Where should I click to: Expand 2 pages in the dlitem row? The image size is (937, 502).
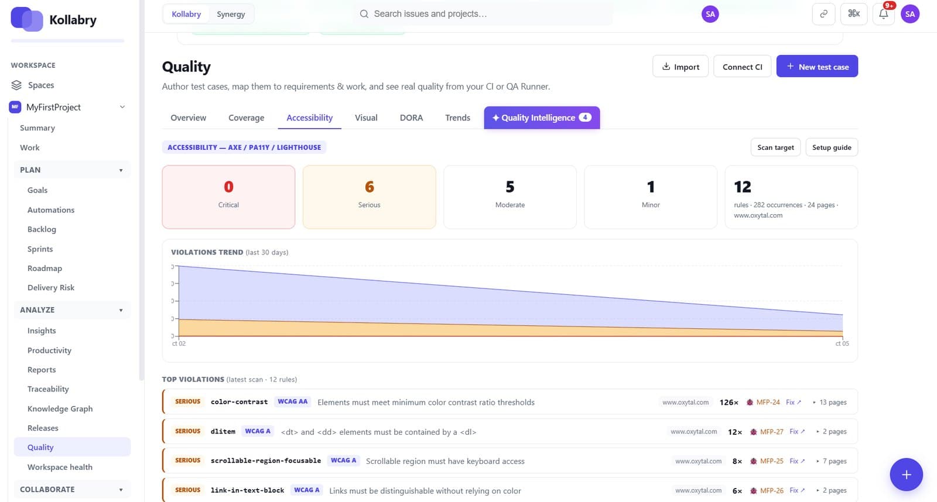(832, 432)
